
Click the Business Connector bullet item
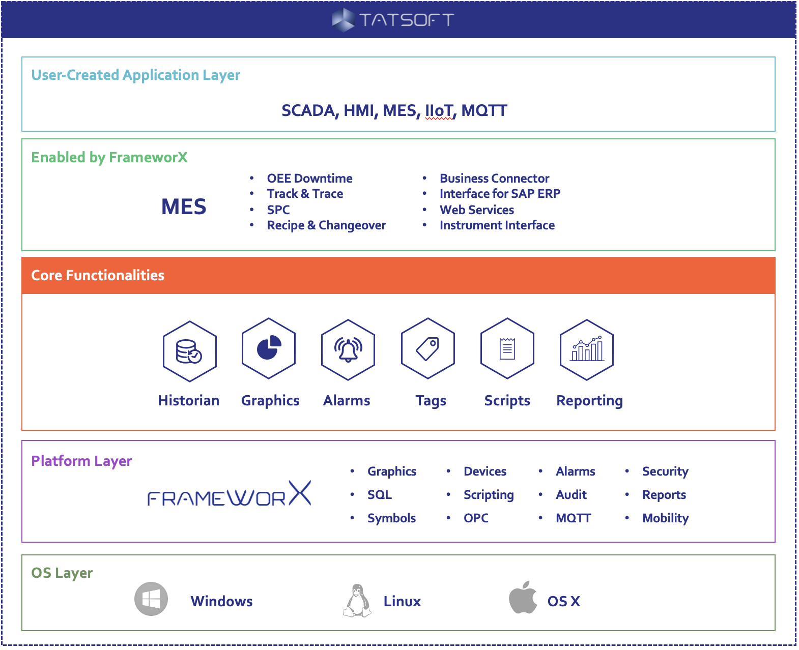tap(494, 179)
